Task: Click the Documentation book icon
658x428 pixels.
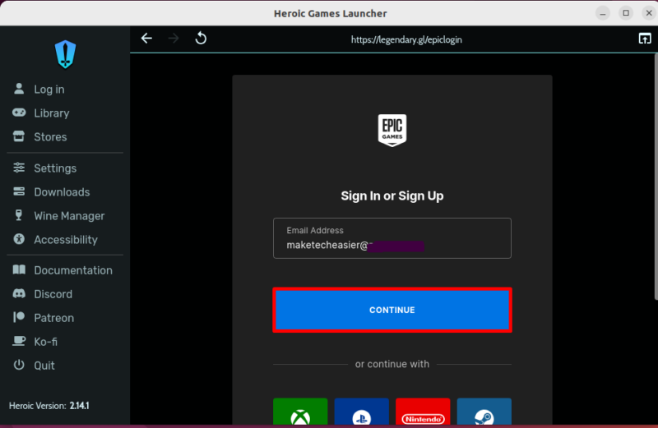Action: point(19,269)
